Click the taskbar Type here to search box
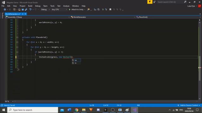The height and width of the screenshot is (113, 202). 33,110
